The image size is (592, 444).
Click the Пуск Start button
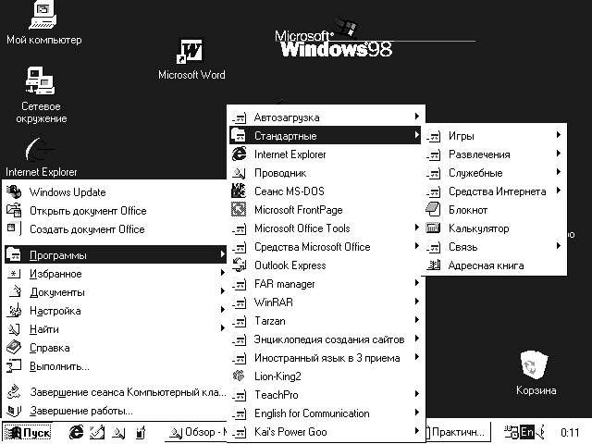(x=28, y=432)
